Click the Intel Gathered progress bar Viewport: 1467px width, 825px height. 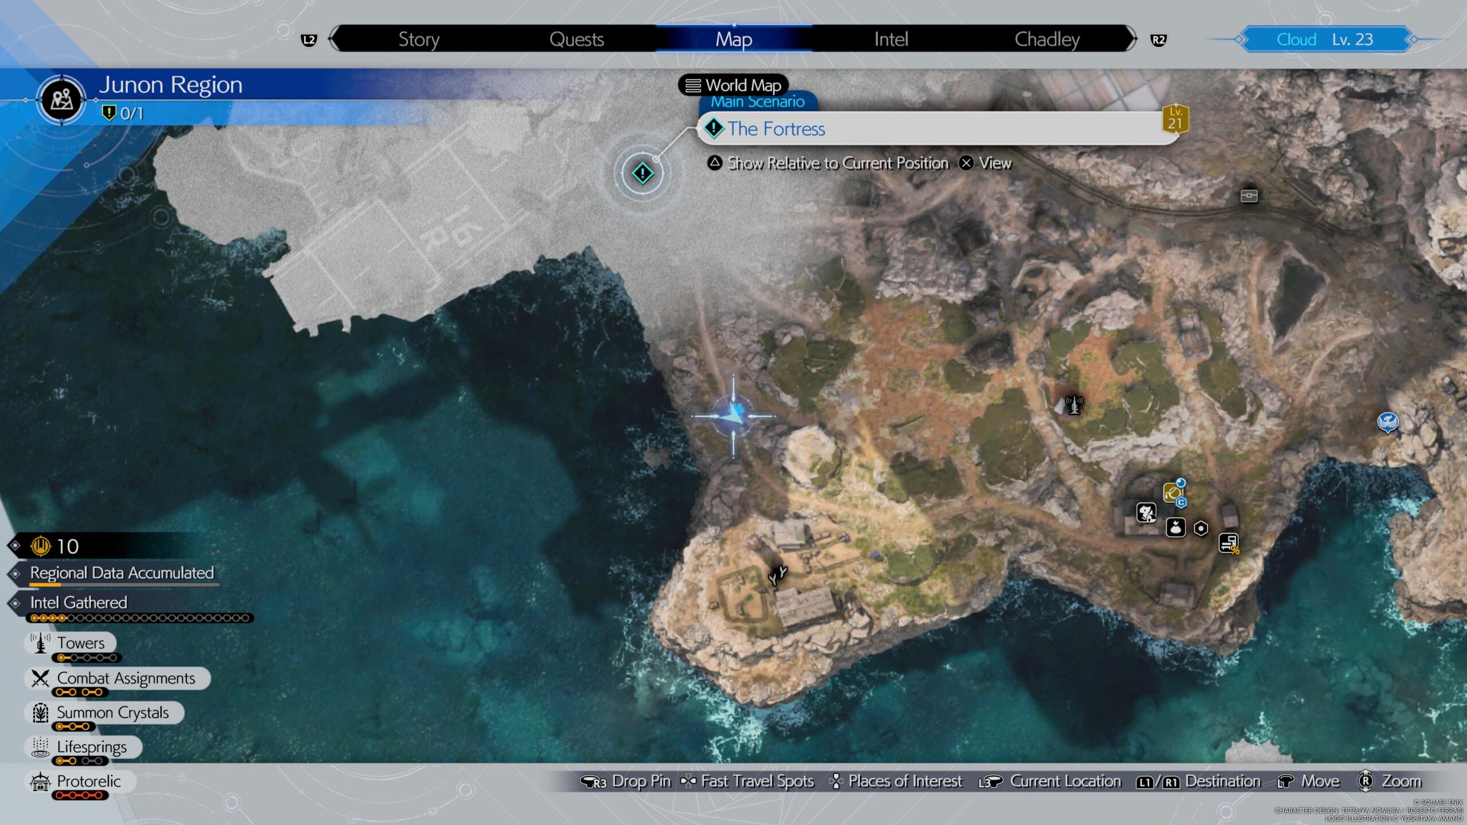(x=140, y=618)
